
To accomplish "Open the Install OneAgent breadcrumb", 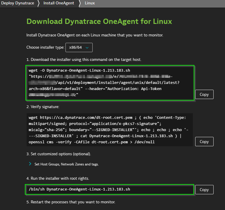I will tap(58, 3).
